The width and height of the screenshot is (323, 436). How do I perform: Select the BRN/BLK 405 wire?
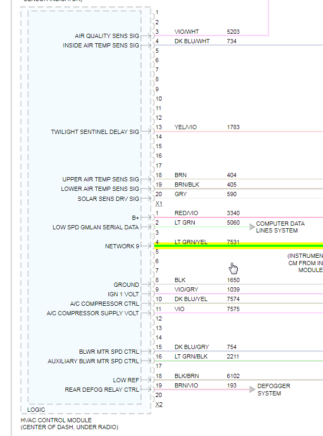pyautogui.click(x=239, y=189)
